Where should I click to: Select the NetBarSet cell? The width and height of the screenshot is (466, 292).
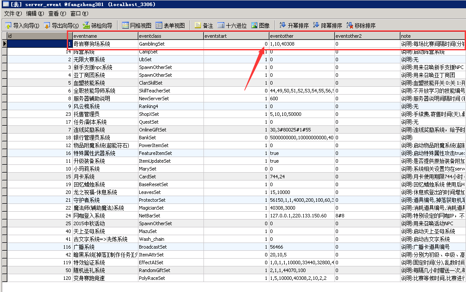[x=171, y=216]
